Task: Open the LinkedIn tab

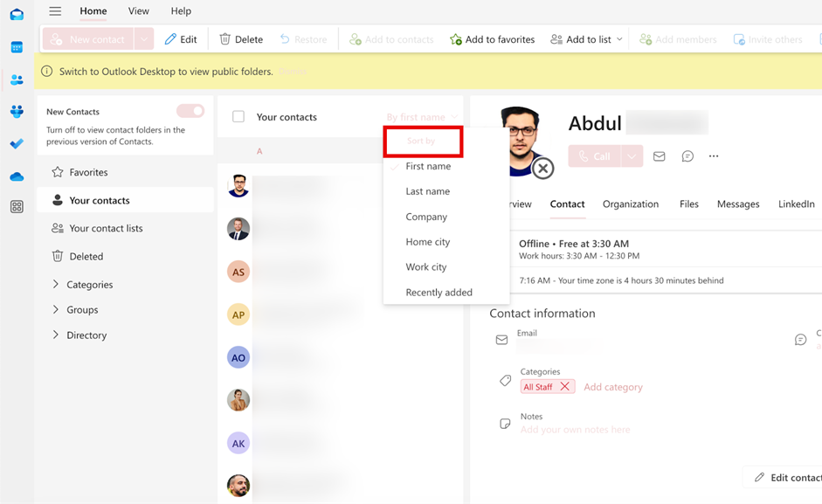Action: [x=797, y=204]
